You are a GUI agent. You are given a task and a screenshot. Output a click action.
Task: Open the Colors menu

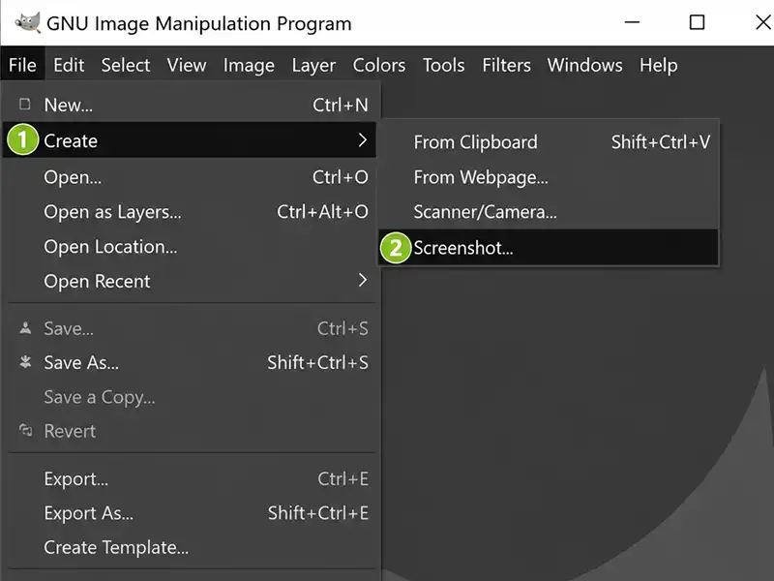(379, 65)
